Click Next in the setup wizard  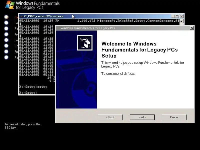point(142,117)
